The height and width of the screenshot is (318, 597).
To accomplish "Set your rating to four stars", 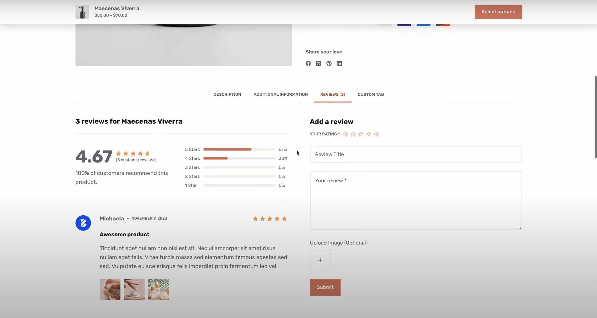I will pos(369,134).
